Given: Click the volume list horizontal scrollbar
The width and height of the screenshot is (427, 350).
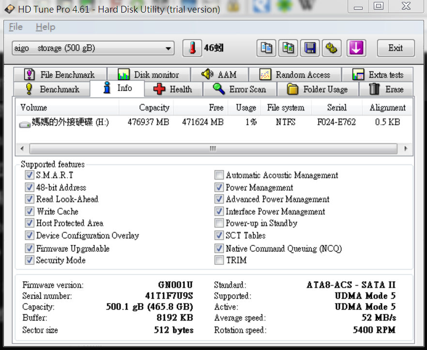Looking at the screenshot, I should point(213,148).
